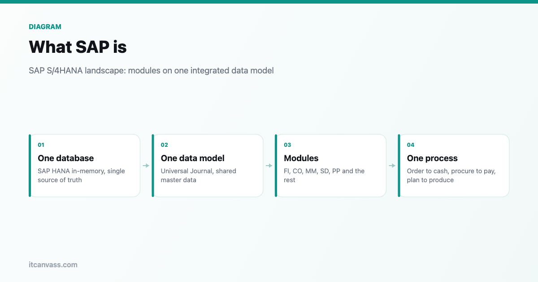Click the "Universal Journal, shared master data" text
Viewport: 538px width, 282px height.
point(199,175)
